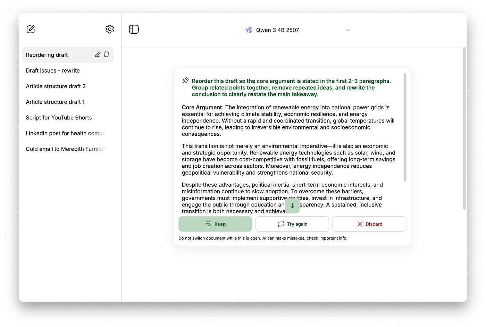Image resolution: width=486 pixels, height=327 pixels.
Task: Keep the AI-generated rewrite
Action: pyautogui.click(x=215, y=224)
